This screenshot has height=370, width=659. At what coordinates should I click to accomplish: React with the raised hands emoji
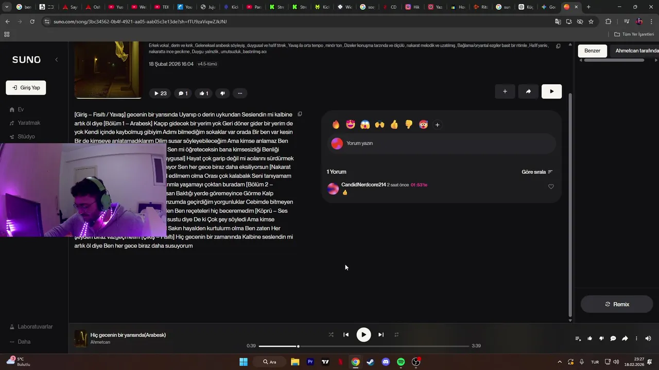(380, 124)
